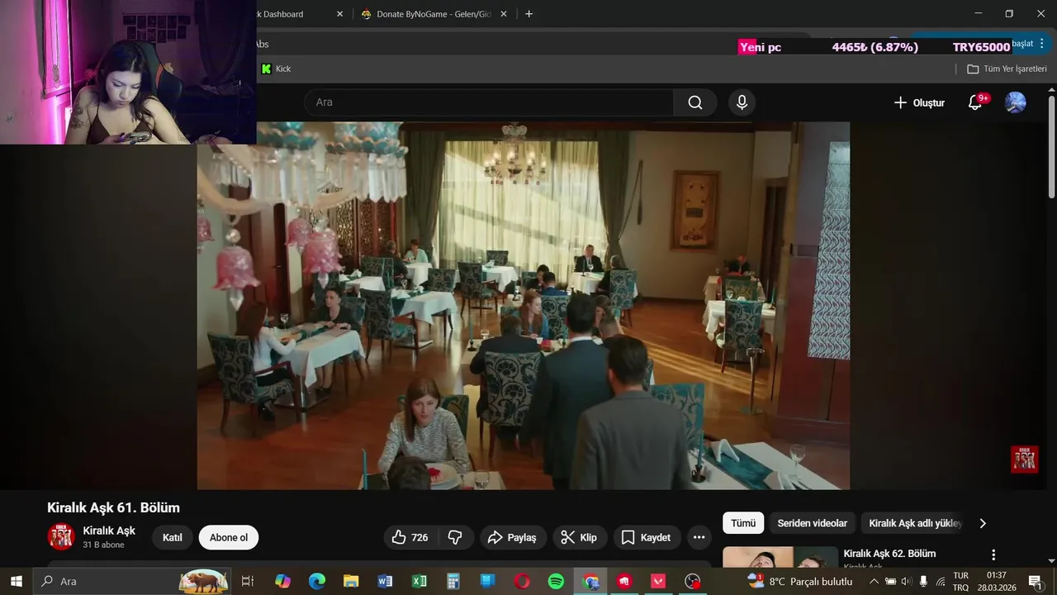Open File Explorer from taskbar
The image size is (1057, 595).
coord(351,582)
